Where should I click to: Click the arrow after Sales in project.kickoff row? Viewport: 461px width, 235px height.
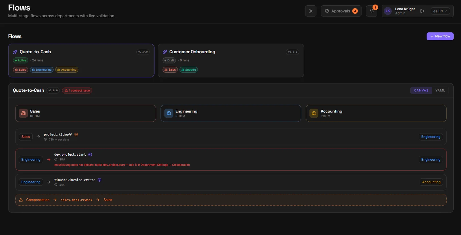click(x=38, y=137)
